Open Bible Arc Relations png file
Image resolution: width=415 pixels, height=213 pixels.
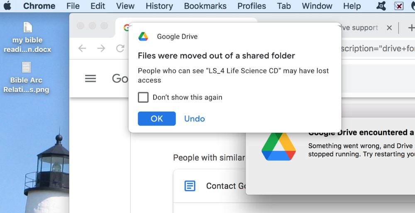coord(26,68)
